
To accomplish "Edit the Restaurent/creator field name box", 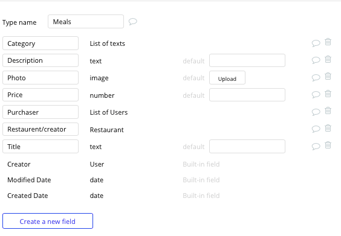I will click(x=41, y=129).
